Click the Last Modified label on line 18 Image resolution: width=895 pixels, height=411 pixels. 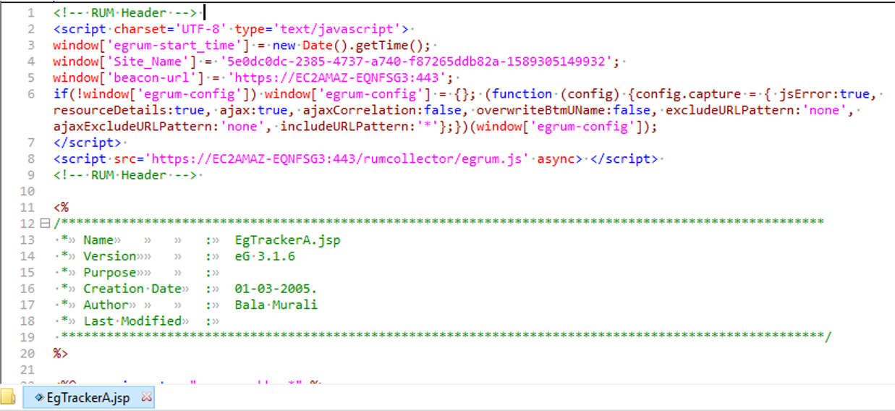pyautogui.click(x=133, y=321)
